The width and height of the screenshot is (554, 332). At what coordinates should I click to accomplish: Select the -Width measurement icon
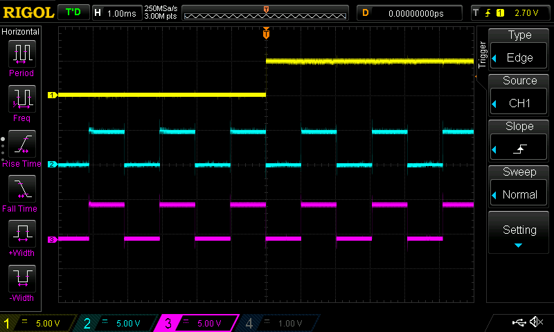[22, 278]
